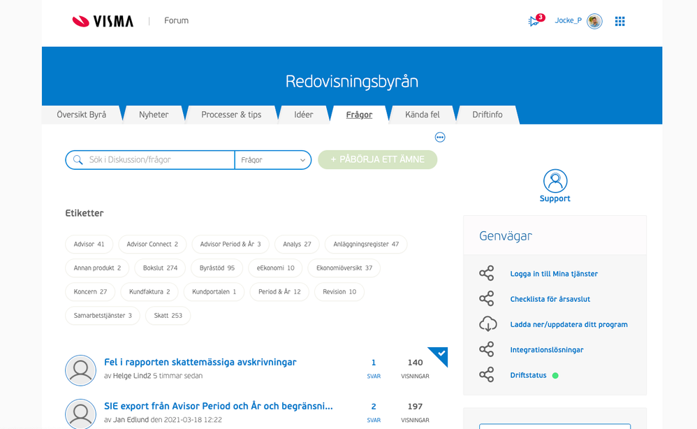Click the share icon beside Driftstatus
This screenshot has width=697, height=429.
[x=487, y=375]
